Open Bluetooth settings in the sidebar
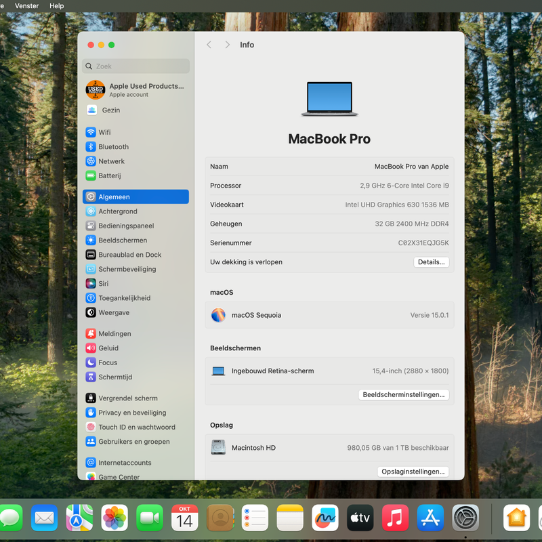 [x=136, y=146]
